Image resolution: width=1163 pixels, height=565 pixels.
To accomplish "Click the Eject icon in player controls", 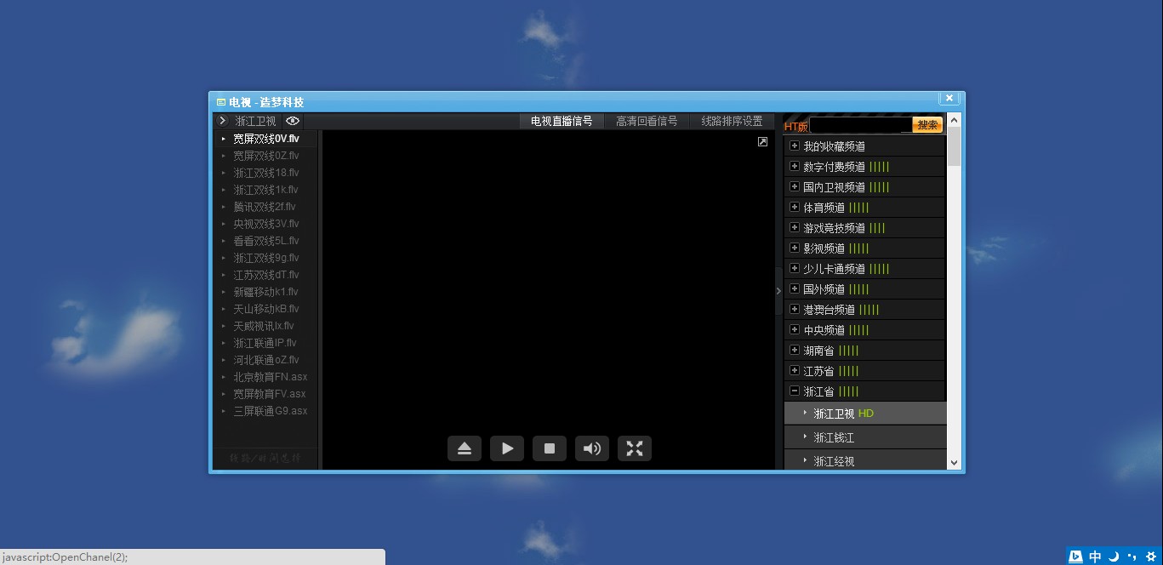I will click(x=465, y=448).
